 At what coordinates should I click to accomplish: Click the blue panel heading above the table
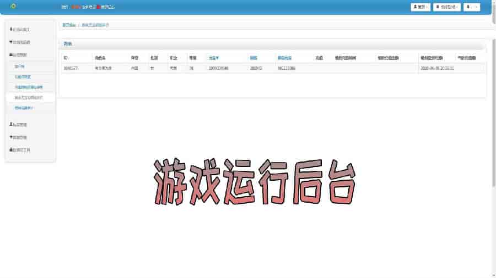pos(68,44)
